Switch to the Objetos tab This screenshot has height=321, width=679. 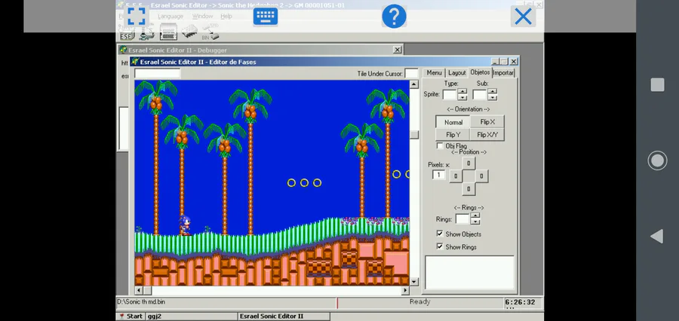click(480, 72)
